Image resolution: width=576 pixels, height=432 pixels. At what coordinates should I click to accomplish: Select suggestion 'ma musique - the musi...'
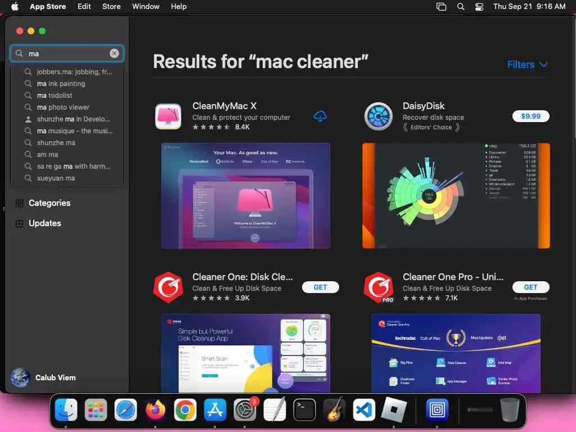pos(67,130)
